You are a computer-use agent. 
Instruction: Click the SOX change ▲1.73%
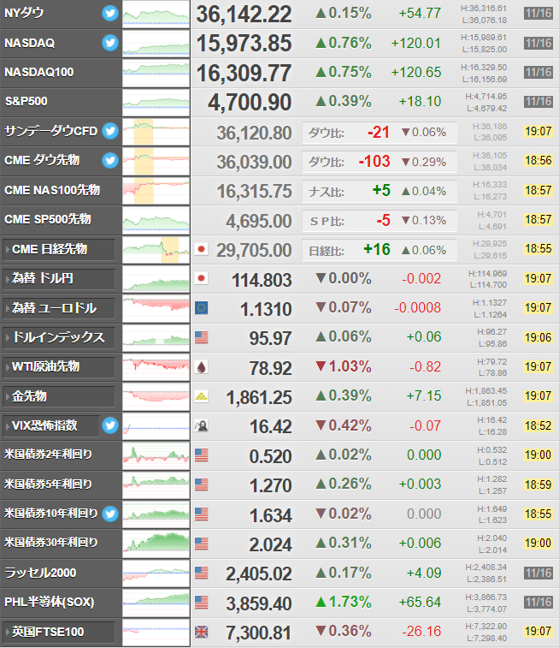(x=344, y=602)
